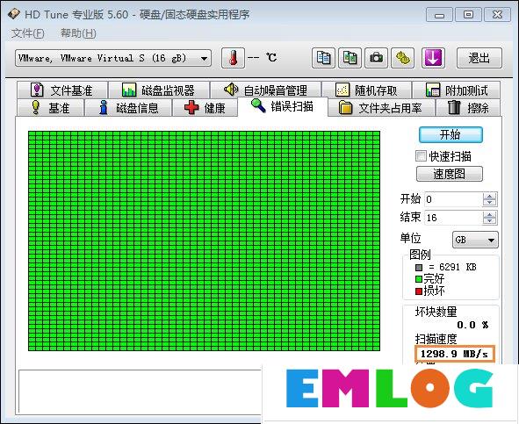Open the 附加测试 tab

(x=457, y=90)
